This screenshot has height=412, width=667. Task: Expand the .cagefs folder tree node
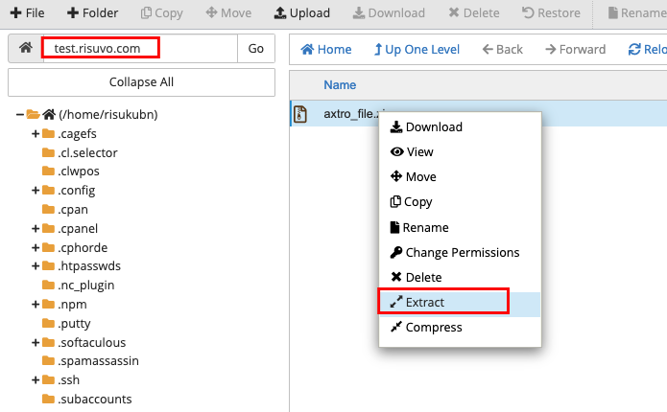[36, 133]
